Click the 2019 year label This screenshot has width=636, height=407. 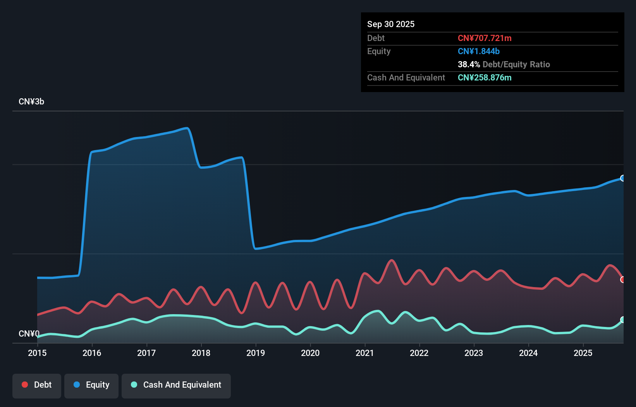coord(256,353)
